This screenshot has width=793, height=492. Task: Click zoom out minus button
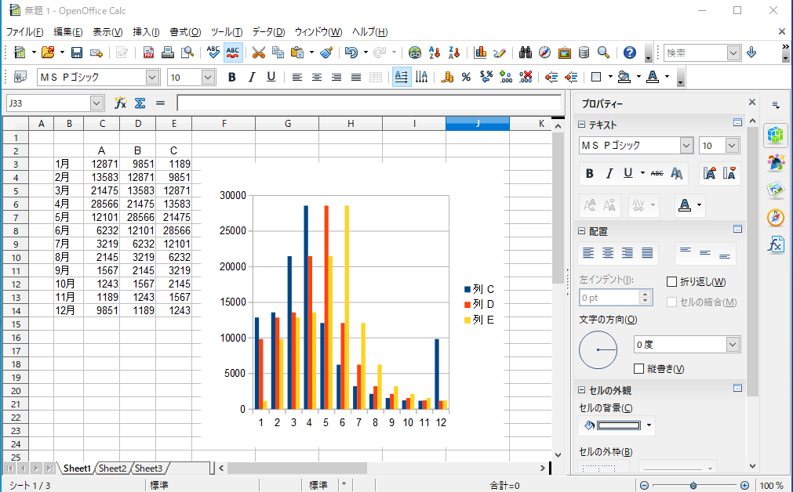(x=644, y=486)
